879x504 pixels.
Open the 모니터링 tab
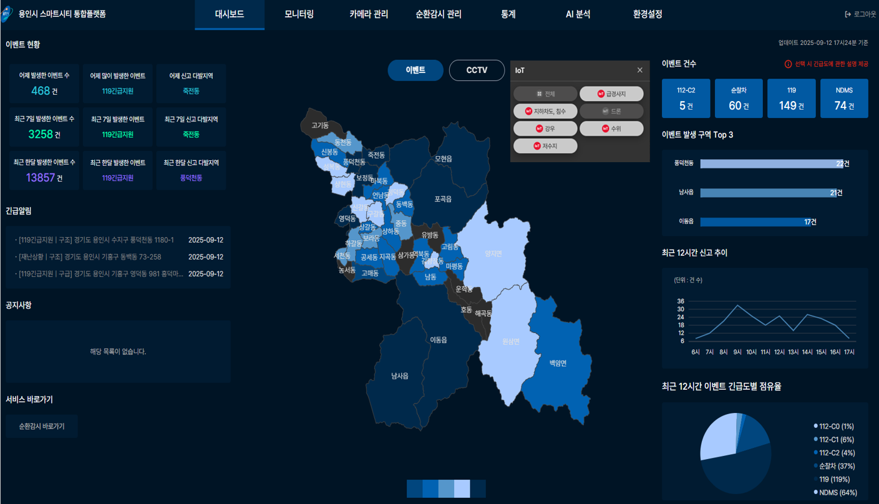pos(299,14)
